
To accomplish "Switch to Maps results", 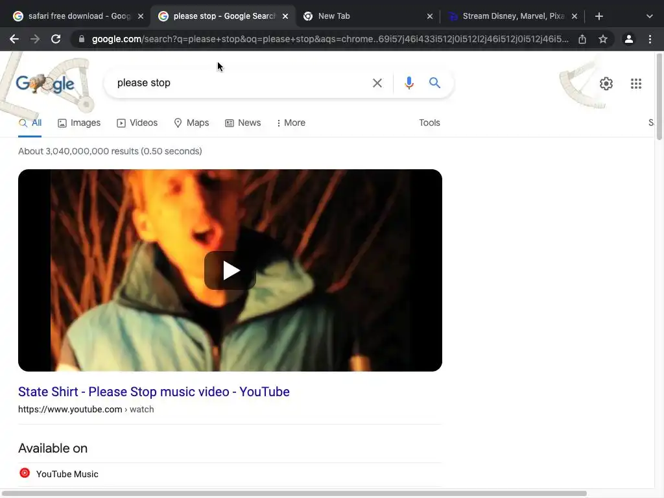I will [x=191, y=123].
